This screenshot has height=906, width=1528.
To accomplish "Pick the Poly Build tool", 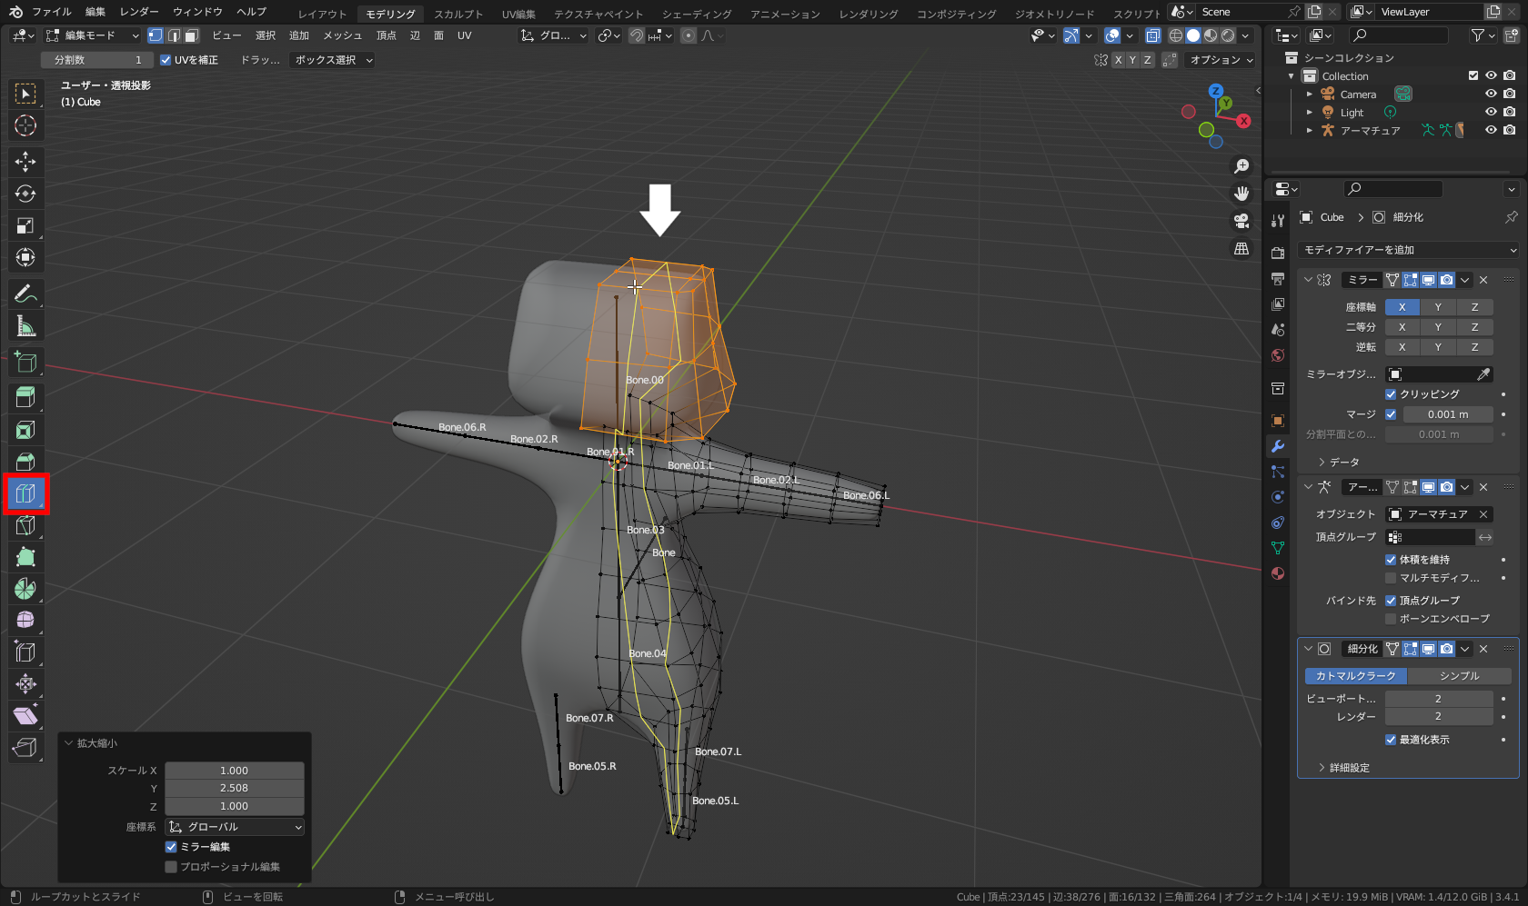I will tap(25, 557).
